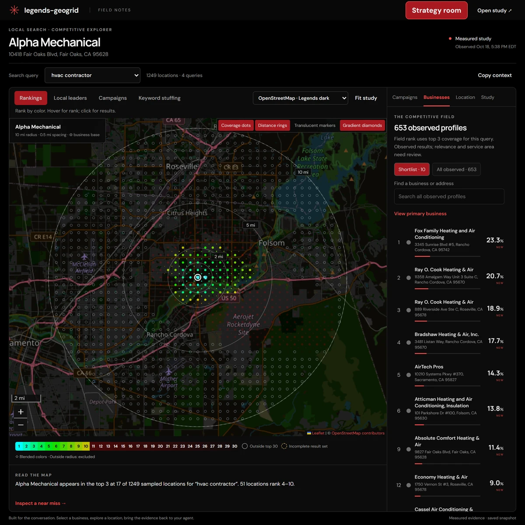This screenshot has height=525, width=525.
Task: Click the center business marker on map
Action: [x=198, y=277]
